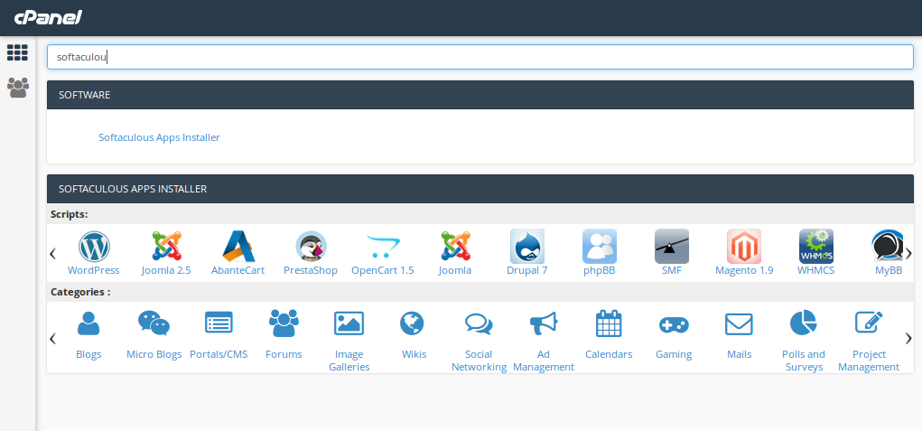Open the Magento 1.9 script icon

pos(743,247)
